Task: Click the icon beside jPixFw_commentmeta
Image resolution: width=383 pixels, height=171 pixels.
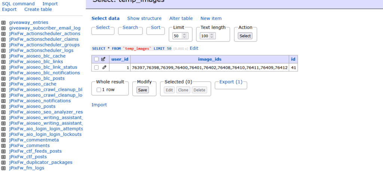Action: click(3, 140)
